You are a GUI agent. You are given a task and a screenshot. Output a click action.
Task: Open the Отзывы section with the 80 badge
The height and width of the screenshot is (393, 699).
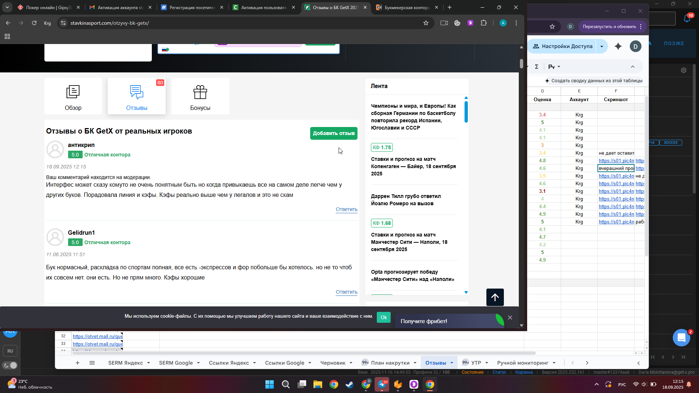point(137,96)
